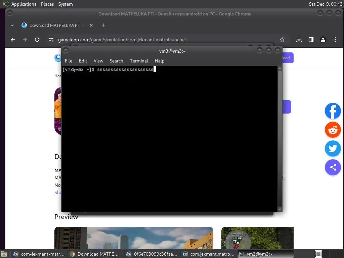
Task: Toggle Chrome side panel icon
Action: pyautogui.click(x=311, y=40)
